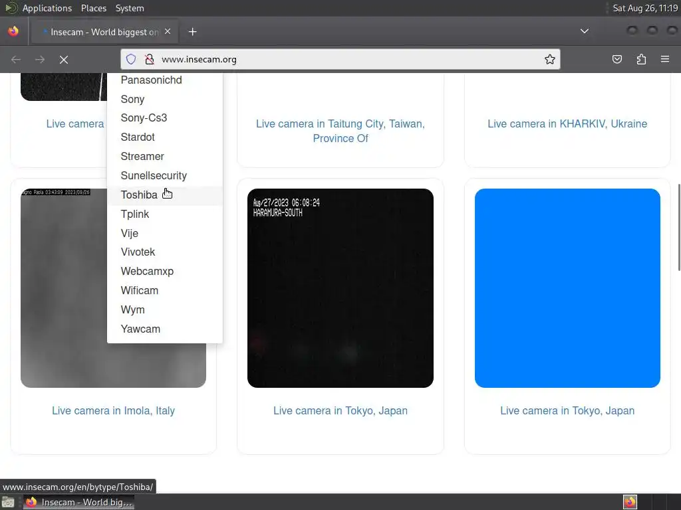View the HARAMURA-SOUTH camera thumbnail
This screenshot has width=681, height=510.
340,288
